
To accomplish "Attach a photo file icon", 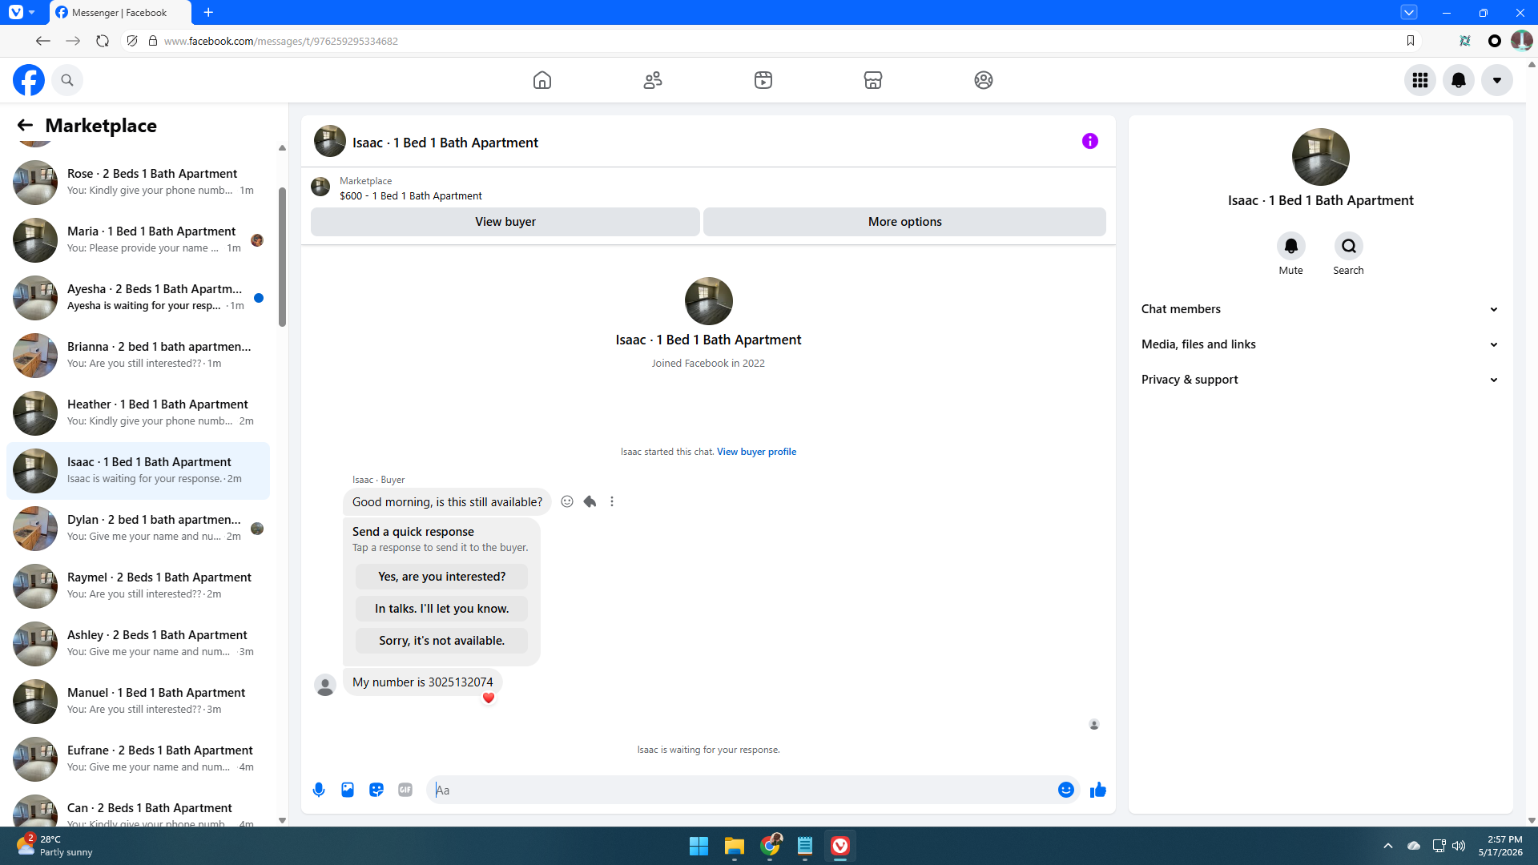I will coord(348,790).
